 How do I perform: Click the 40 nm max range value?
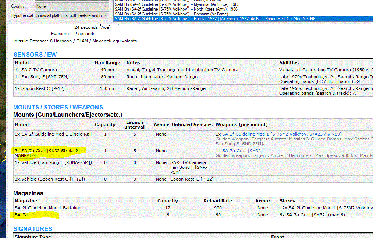pyautogui.click(x=107, y=70)
